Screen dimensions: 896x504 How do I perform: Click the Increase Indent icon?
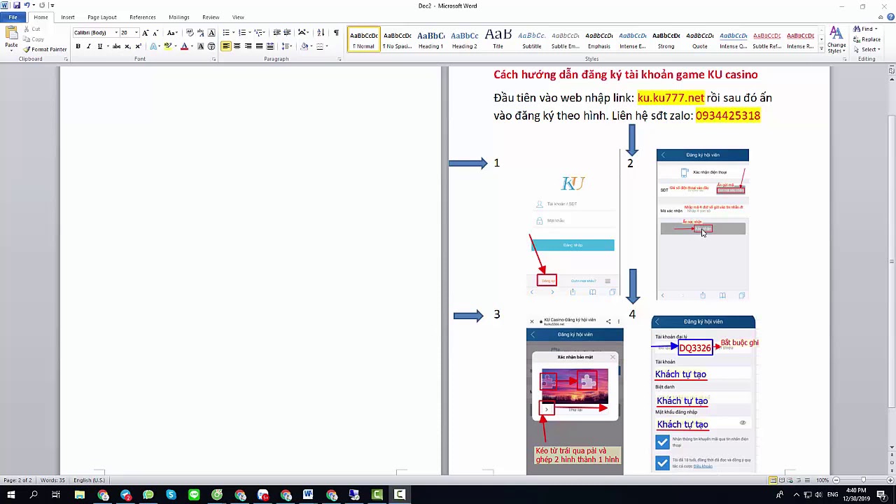(x=287, y=33)
